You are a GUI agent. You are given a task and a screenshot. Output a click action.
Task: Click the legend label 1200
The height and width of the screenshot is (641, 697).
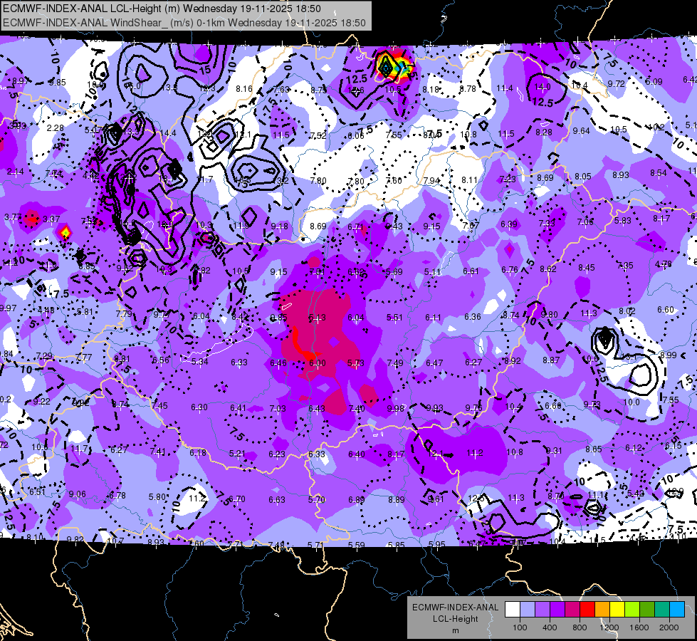[x=609, y=627]
